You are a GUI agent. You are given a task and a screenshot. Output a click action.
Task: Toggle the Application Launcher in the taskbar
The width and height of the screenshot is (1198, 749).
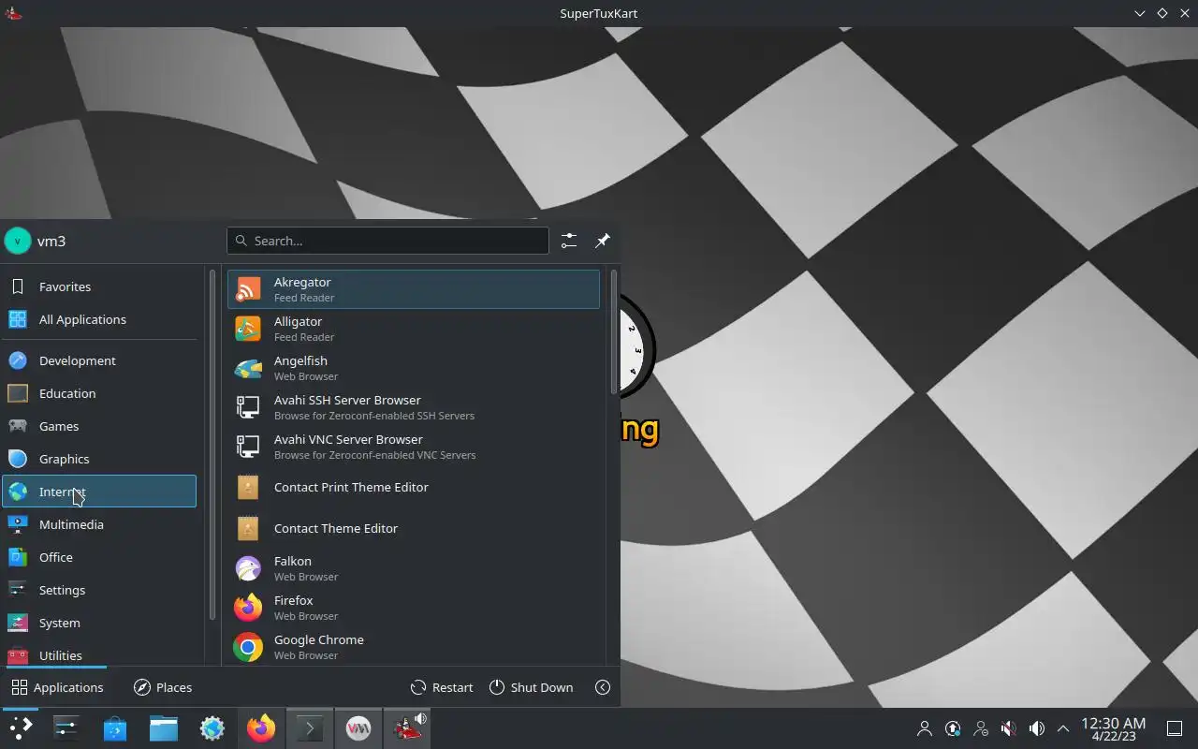tap(20, 728)
